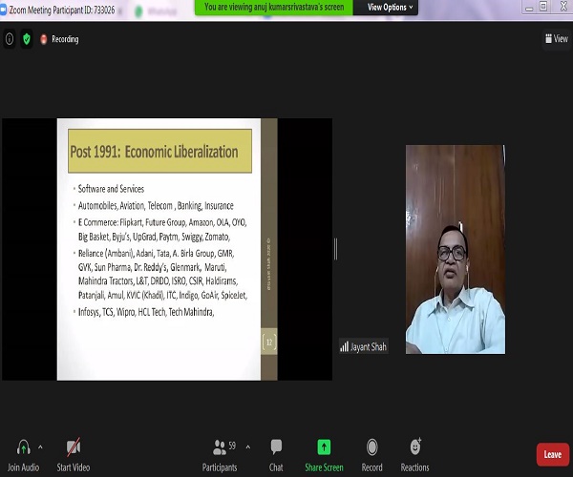Start Share Screen
This screenshot has height=477, width=573.
click(324, 455)
